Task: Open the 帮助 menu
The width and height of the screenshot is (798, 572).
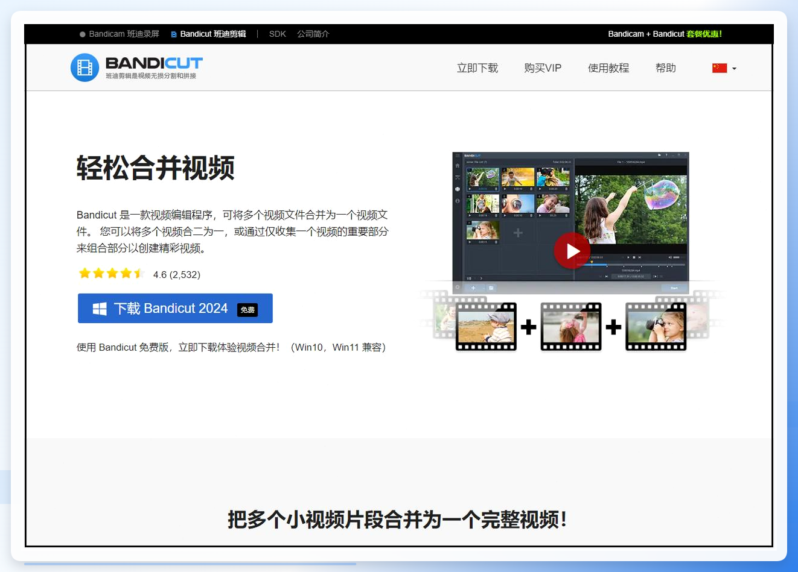Action: tap(666, 68)
